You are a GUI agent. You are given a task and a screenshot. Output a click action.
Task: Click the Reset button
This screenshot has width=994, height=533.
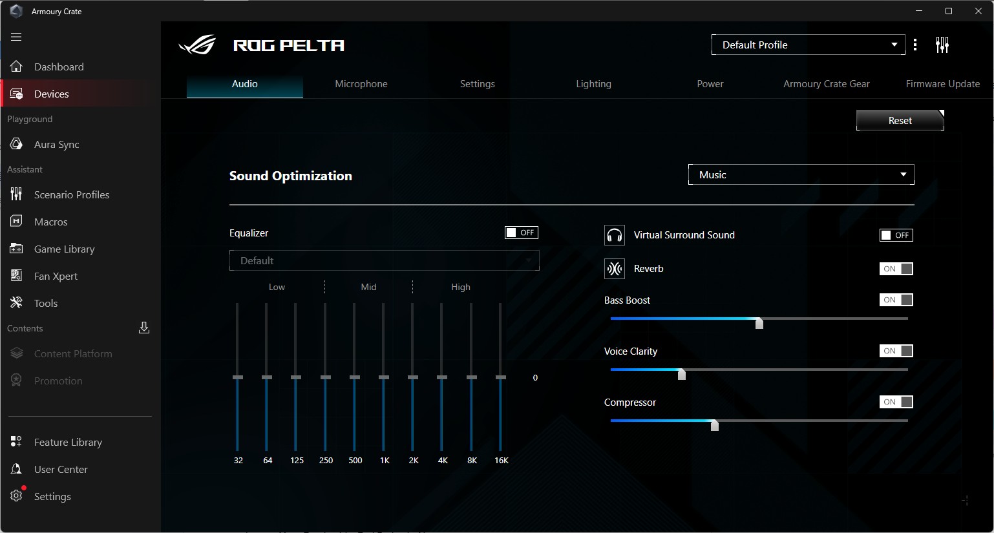(900, 120)
